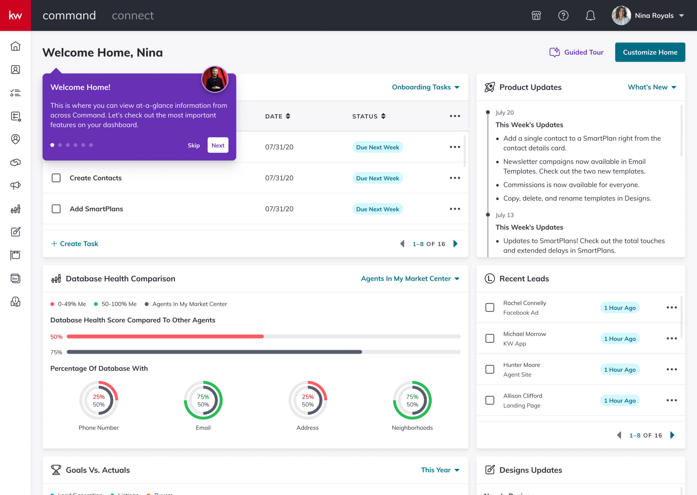The width and height of the screenshot is (697, 495).
Task: Click Next in the Welcome Home popup
Action: [218, 145]
